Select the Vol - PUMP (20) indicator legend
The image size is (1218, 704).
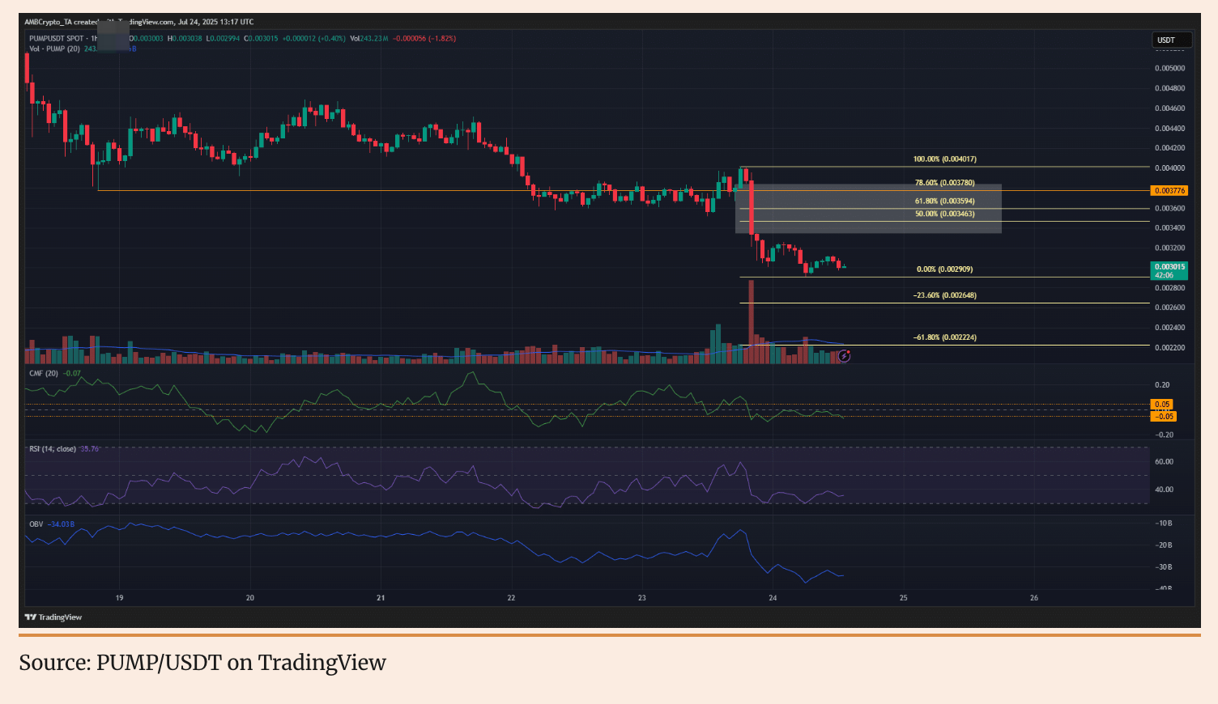(x=54, y=49)
